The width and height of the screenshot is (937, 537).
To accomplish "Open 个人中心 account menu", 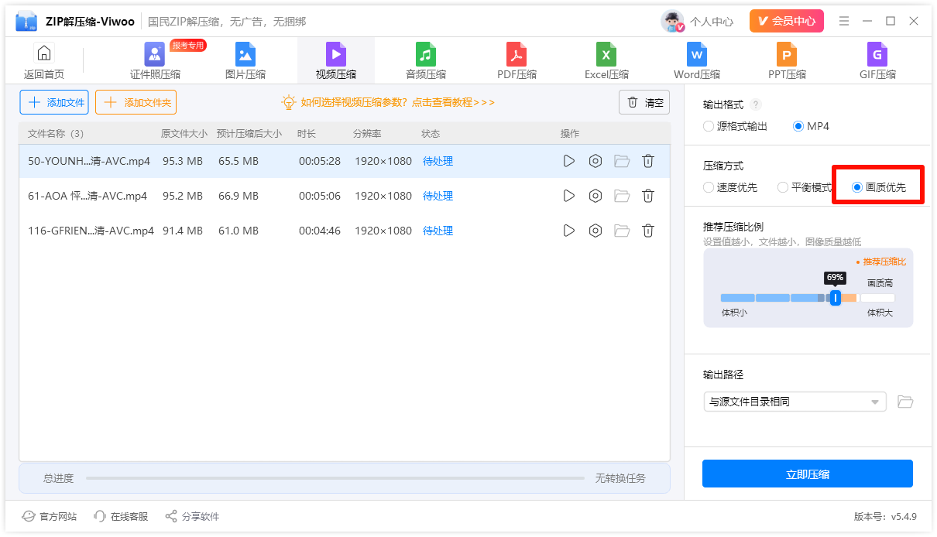I will click(697, 21).
